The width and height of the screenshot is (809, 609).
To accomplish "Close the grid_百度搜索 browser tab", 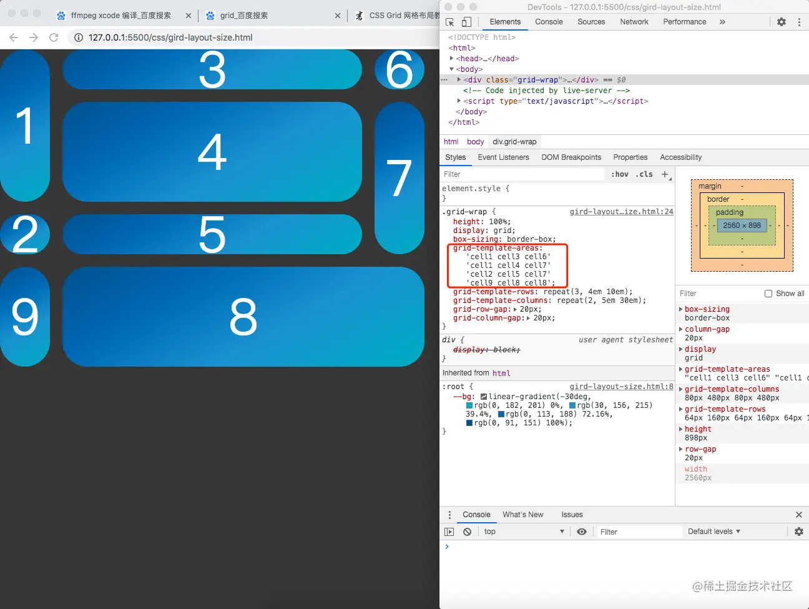I will point(338,16).
